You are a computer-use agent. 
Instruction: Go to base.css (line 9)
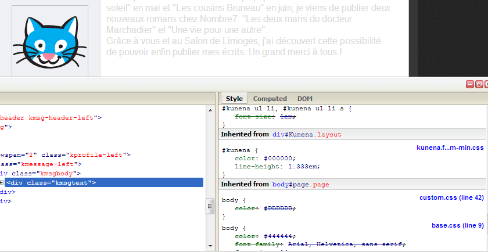point(457,225)
